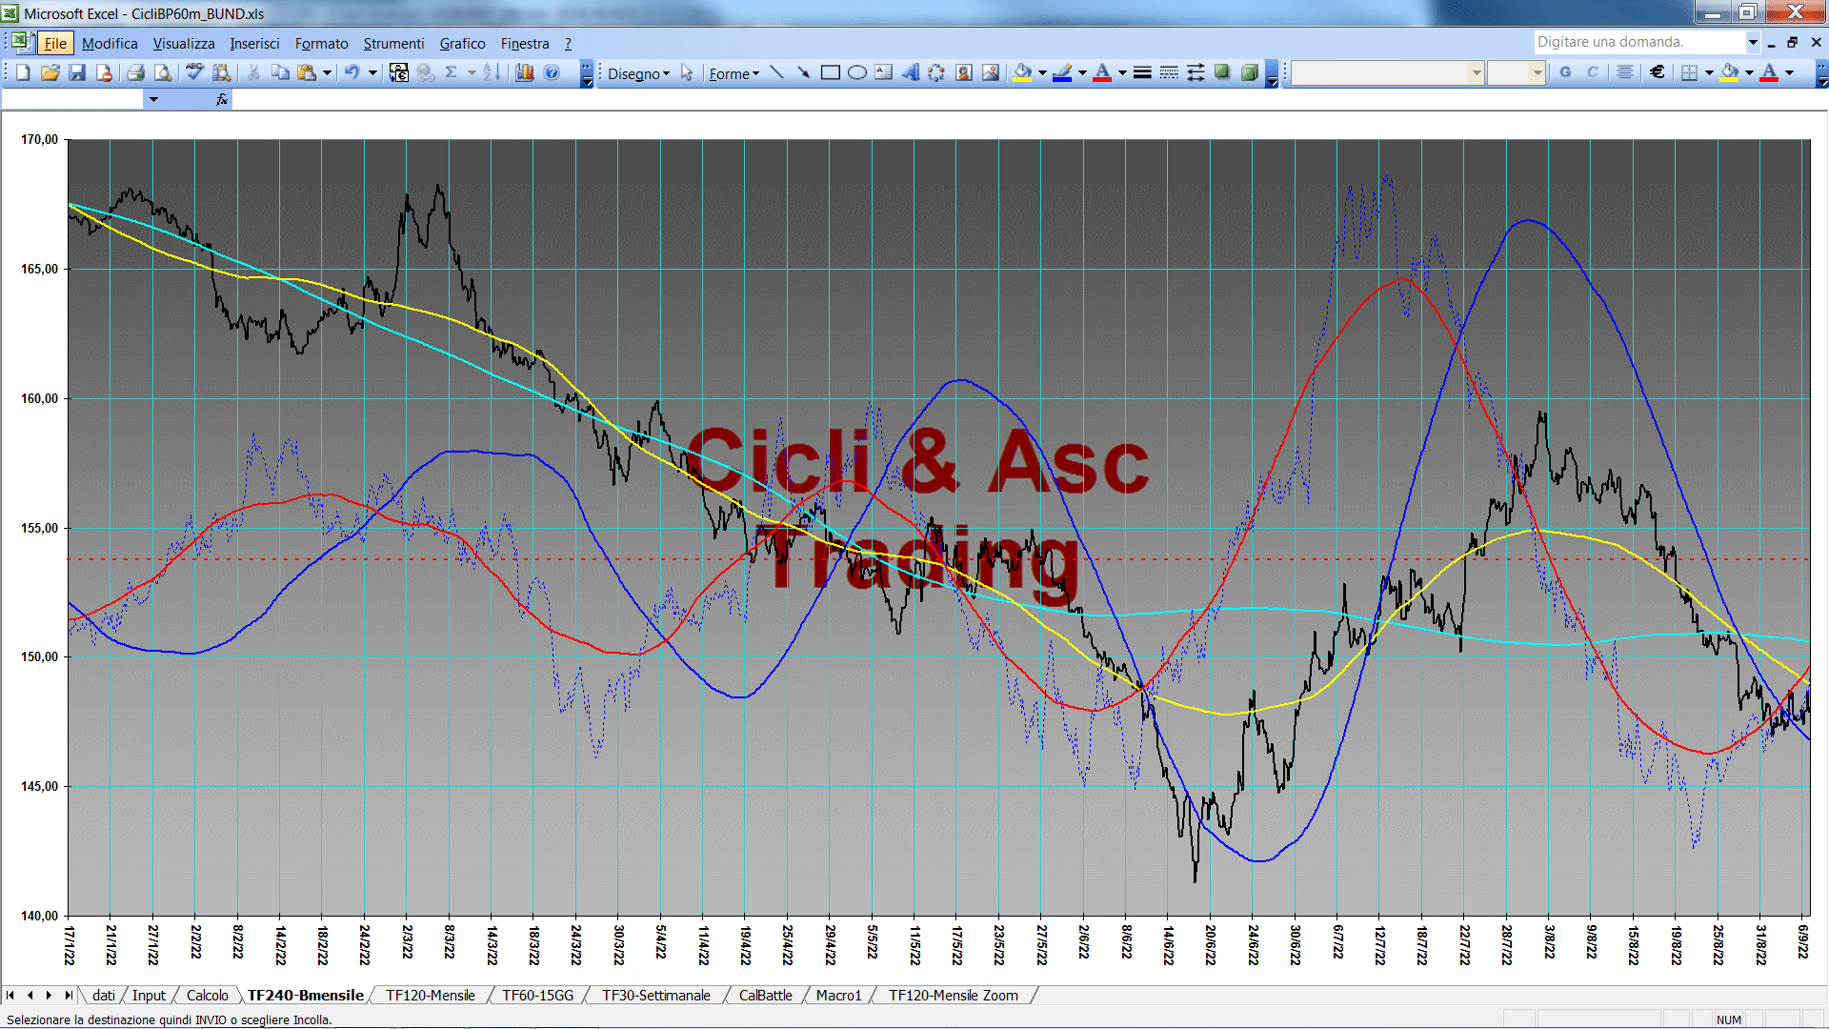Run the spelling check (ABC) icon
Screen dimensions: 1829x1029
tap(194, 72)
